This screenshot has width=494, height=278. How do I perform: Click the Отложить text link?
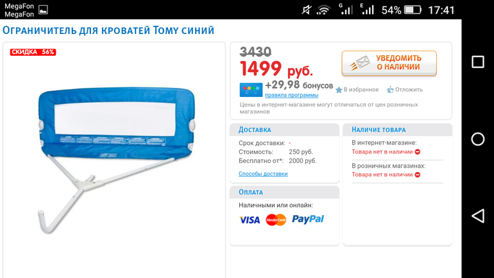[409, 90]
